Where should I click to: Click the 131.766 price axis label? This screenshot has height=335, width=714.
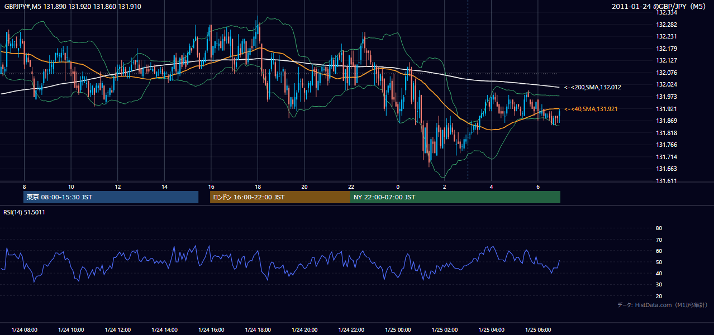(667, 145)
